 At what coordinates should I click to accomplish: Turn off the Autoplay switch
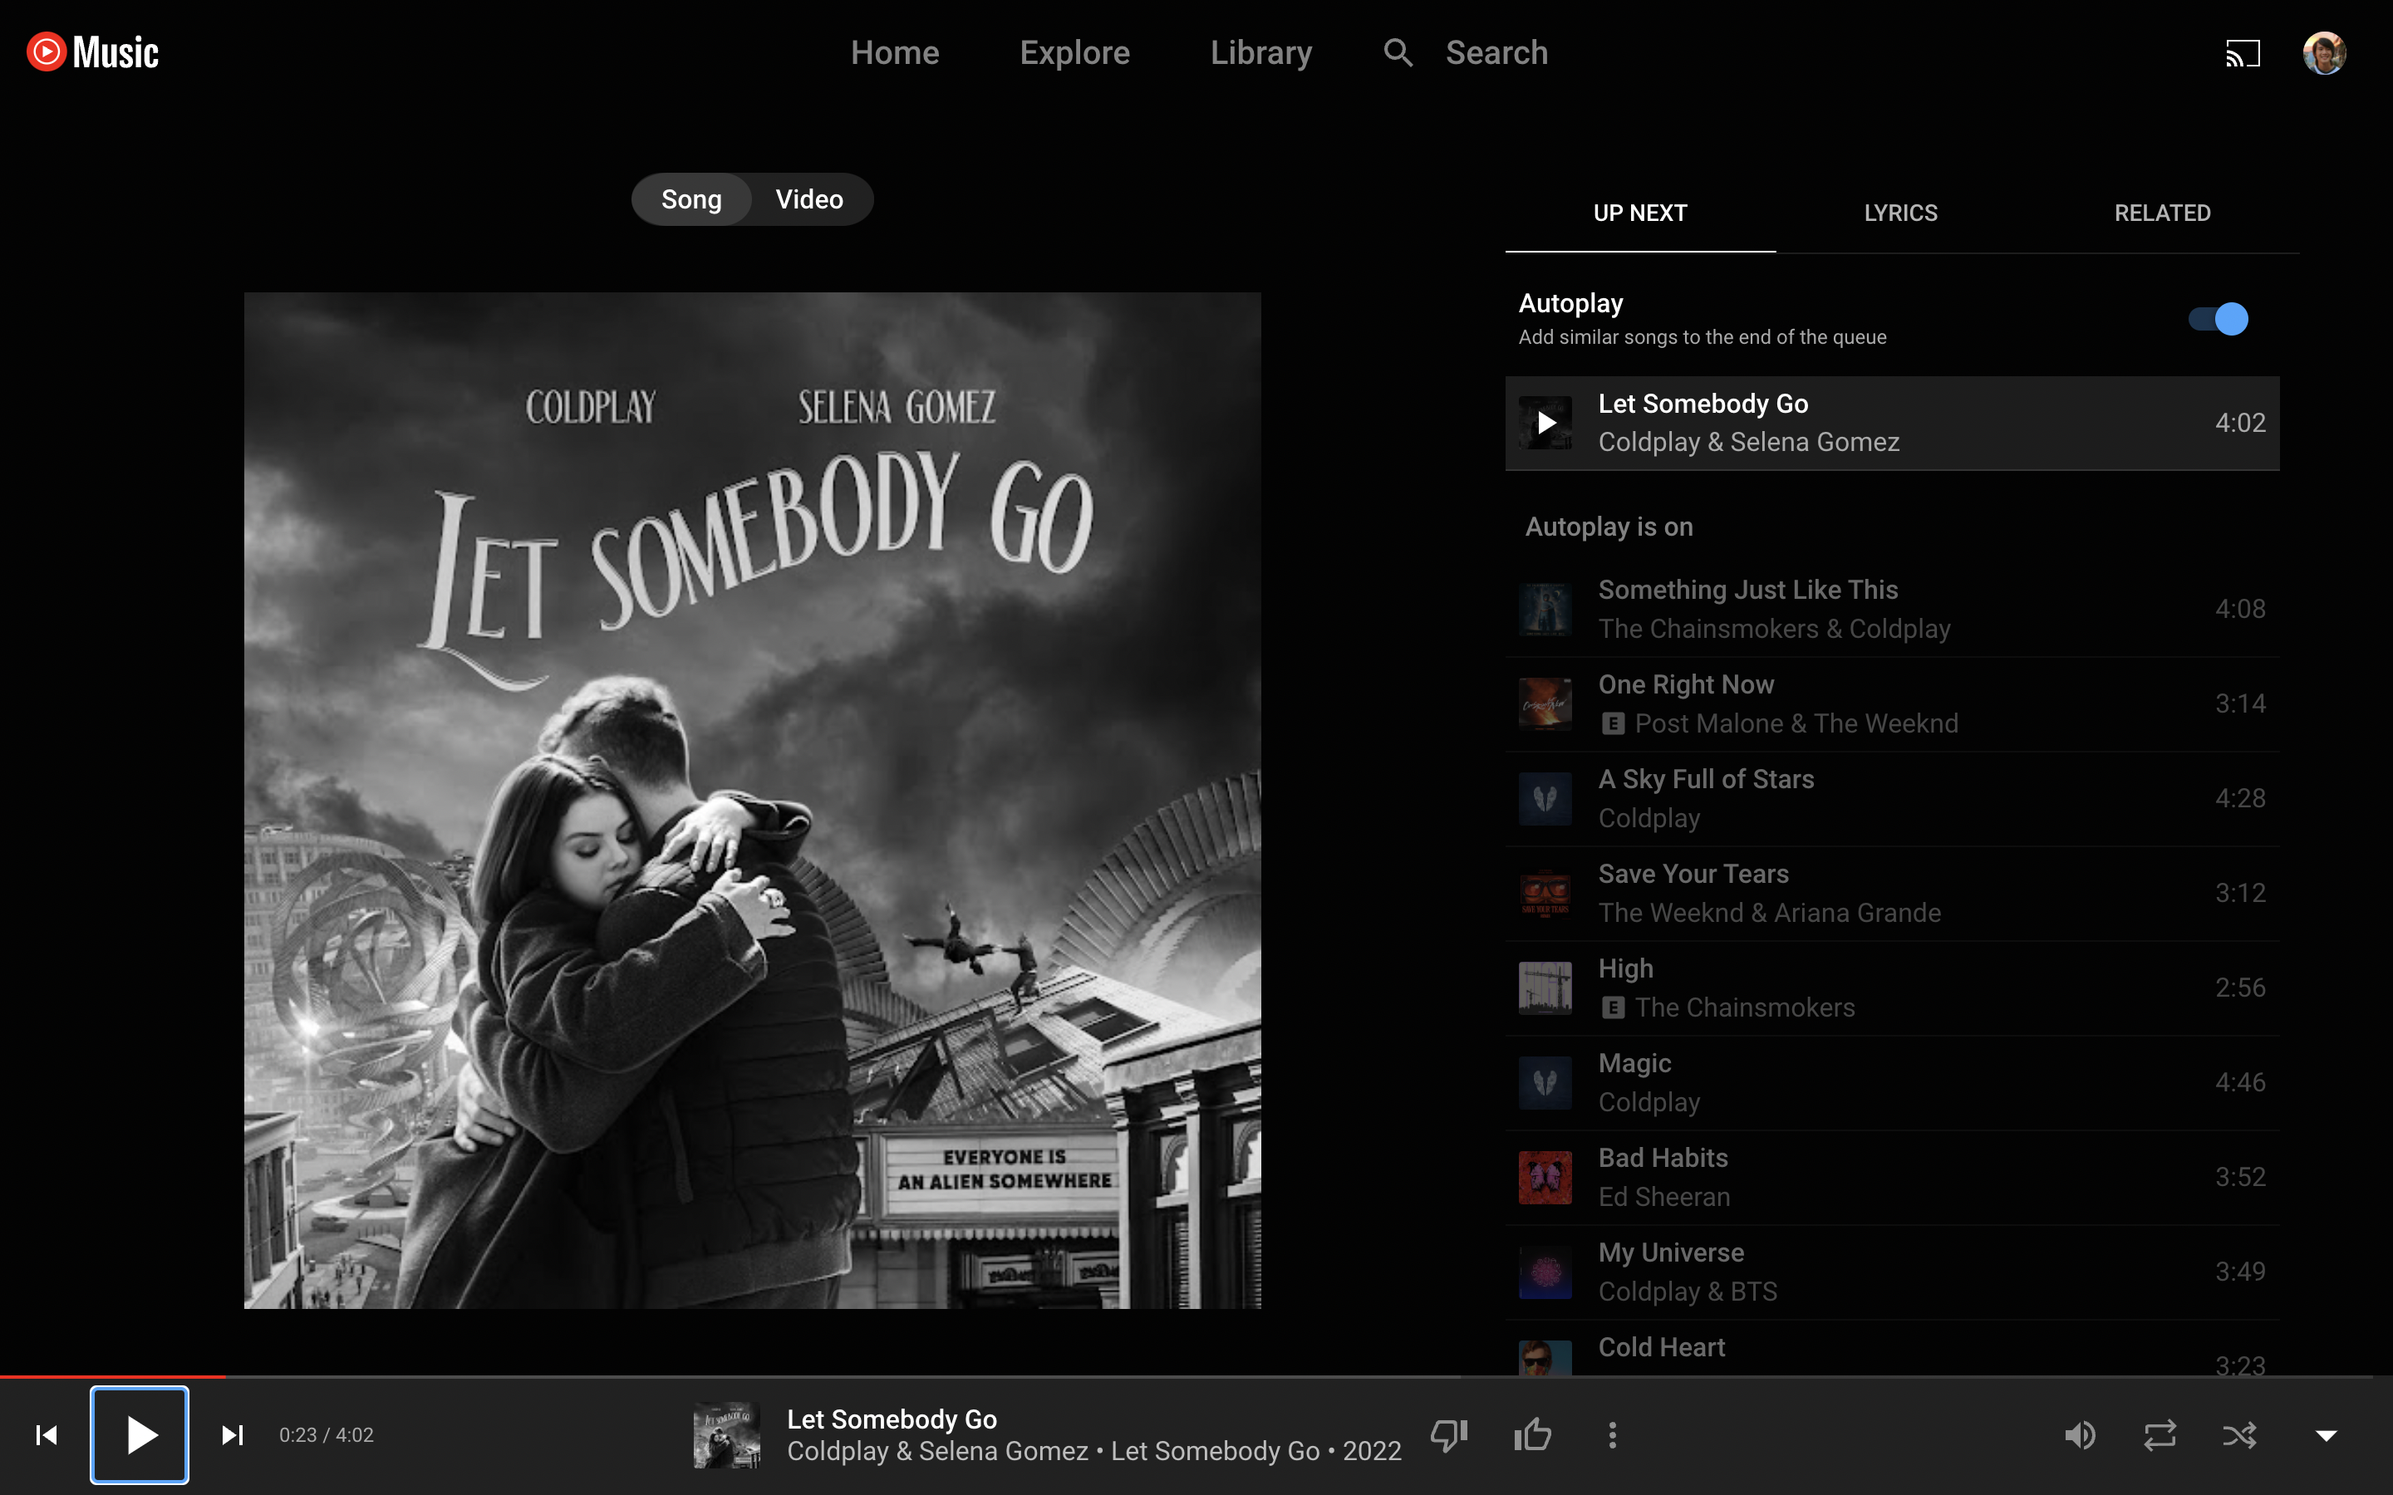click(x=2218, y=320)
